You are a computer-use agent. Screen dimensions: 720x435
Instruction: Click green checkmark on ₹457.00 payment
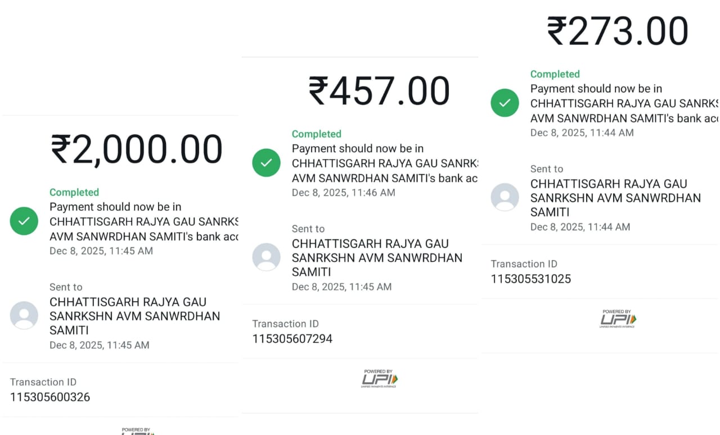(266, 163)
